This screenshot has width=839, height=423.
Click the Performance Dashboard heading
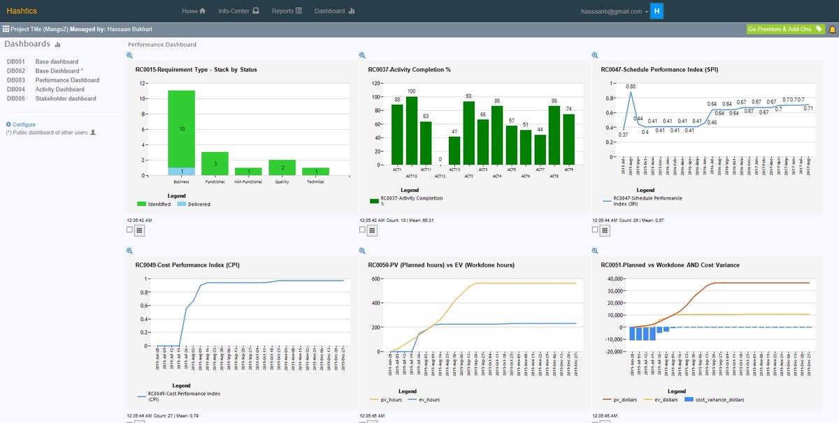(162, 44)
